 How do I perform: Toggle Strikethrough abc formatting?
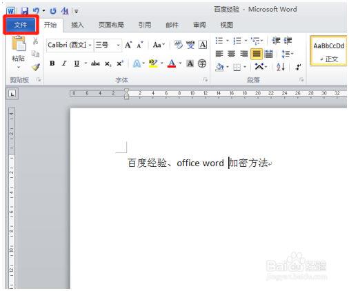pos(95,63)
